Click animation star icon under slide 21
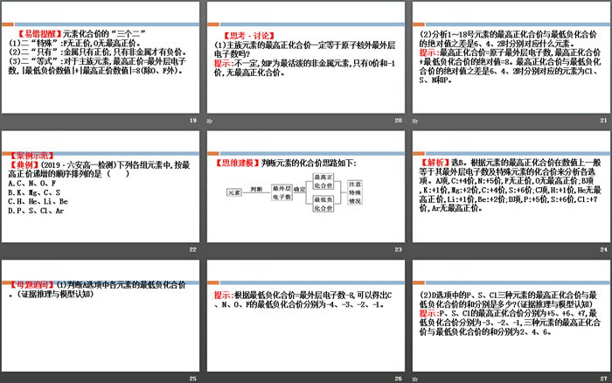This screenshot has height=383, width=612. click(x=415, y=121)
